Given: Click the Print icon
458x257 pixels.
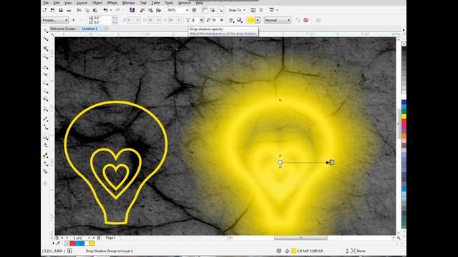Looking at the screenshot, I should click(69, 10).
